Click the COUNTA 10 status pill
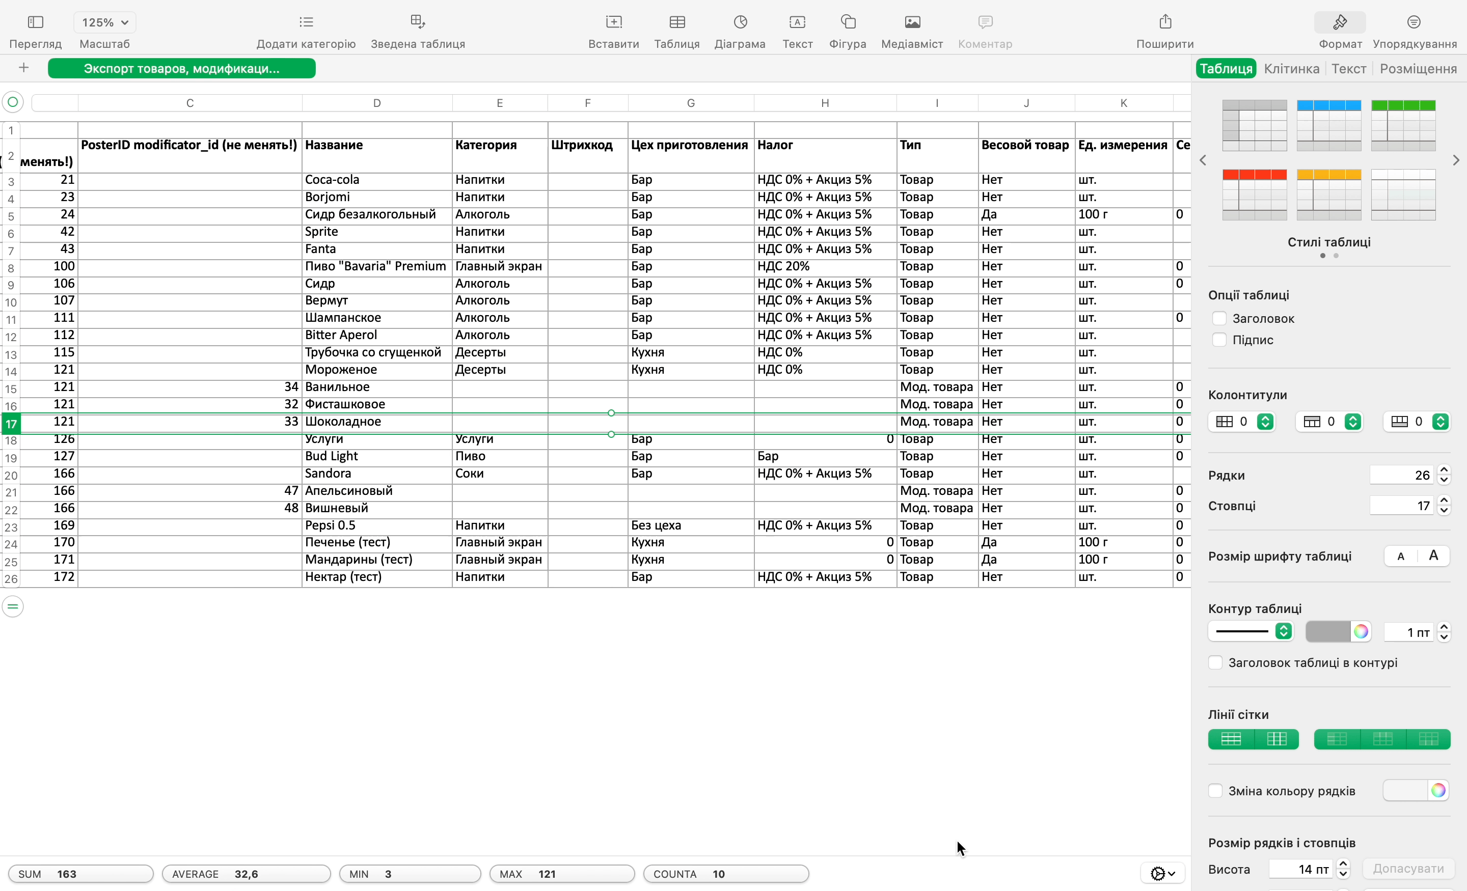This screenshot has height=891, width=1467. pyautogui.click(x=726, y=874)
